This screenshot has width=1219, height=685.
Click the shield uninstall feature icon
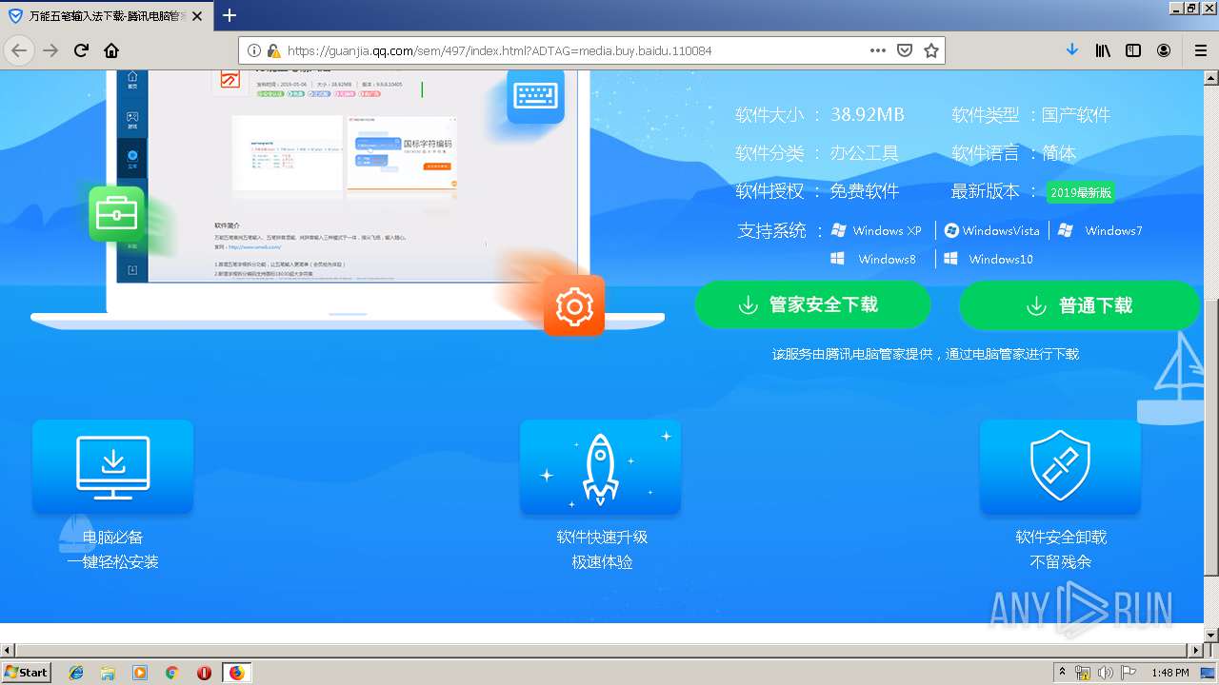1060,467
